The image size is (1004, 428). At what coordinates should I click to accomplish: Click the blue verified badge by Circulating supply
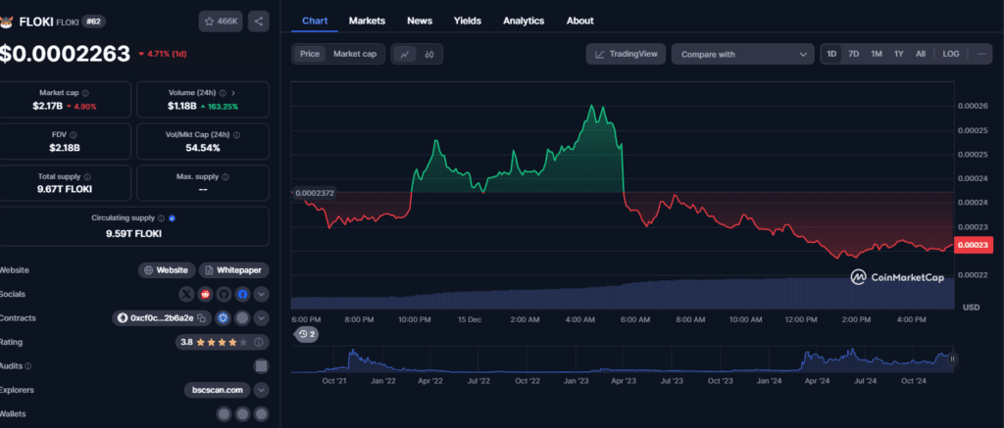coord(173,218)
